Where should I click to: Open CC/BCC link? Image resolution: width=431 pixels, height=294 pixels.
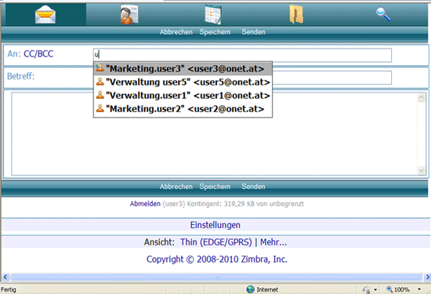38,54
